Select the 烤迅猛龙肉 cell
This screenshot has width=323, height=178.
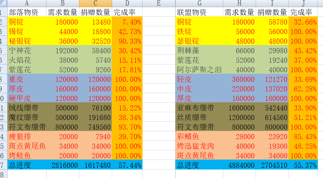pos(196,146)
